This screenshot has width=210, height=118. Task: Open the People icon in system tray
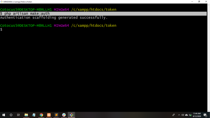(174, 115)
